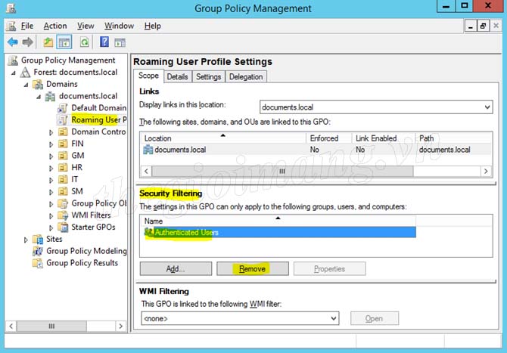Click the Forest: documents.local icon
507x353 pixels.
pyautogui.click(x=25, y=72)
